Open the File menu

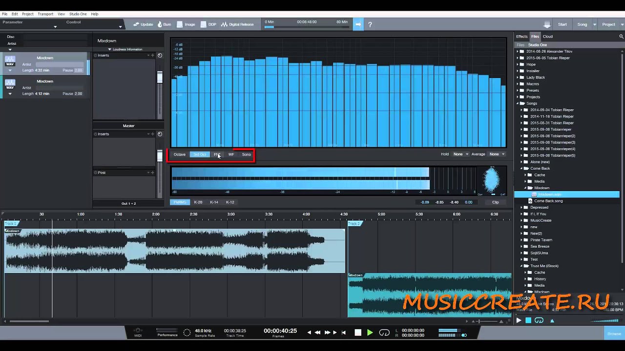(x=4, y=14)
